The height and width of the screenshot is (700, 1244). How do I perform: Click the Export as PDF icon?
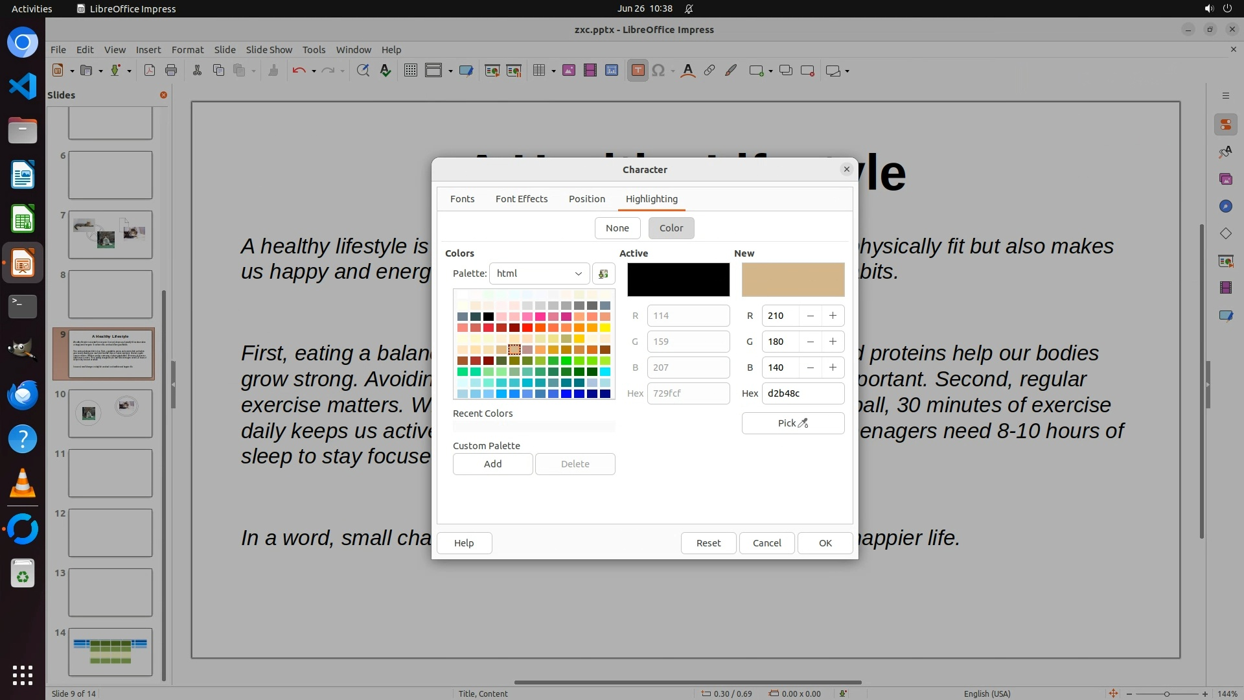[x=150, y=71]
